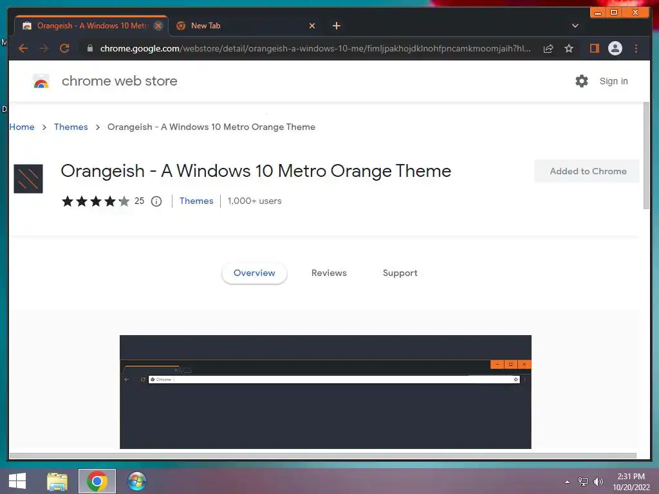
Task: Open web store settings gear
Action: pos(582,81)
